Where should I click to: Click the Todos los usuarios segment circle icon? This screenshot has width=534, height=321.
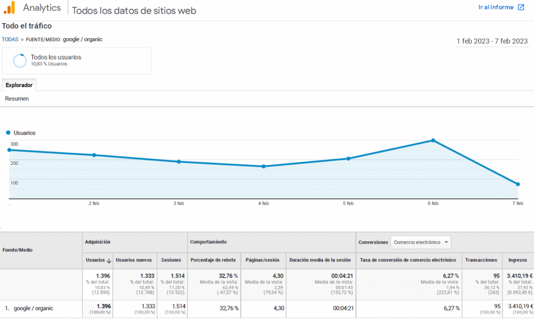click(x=20, y=61)
